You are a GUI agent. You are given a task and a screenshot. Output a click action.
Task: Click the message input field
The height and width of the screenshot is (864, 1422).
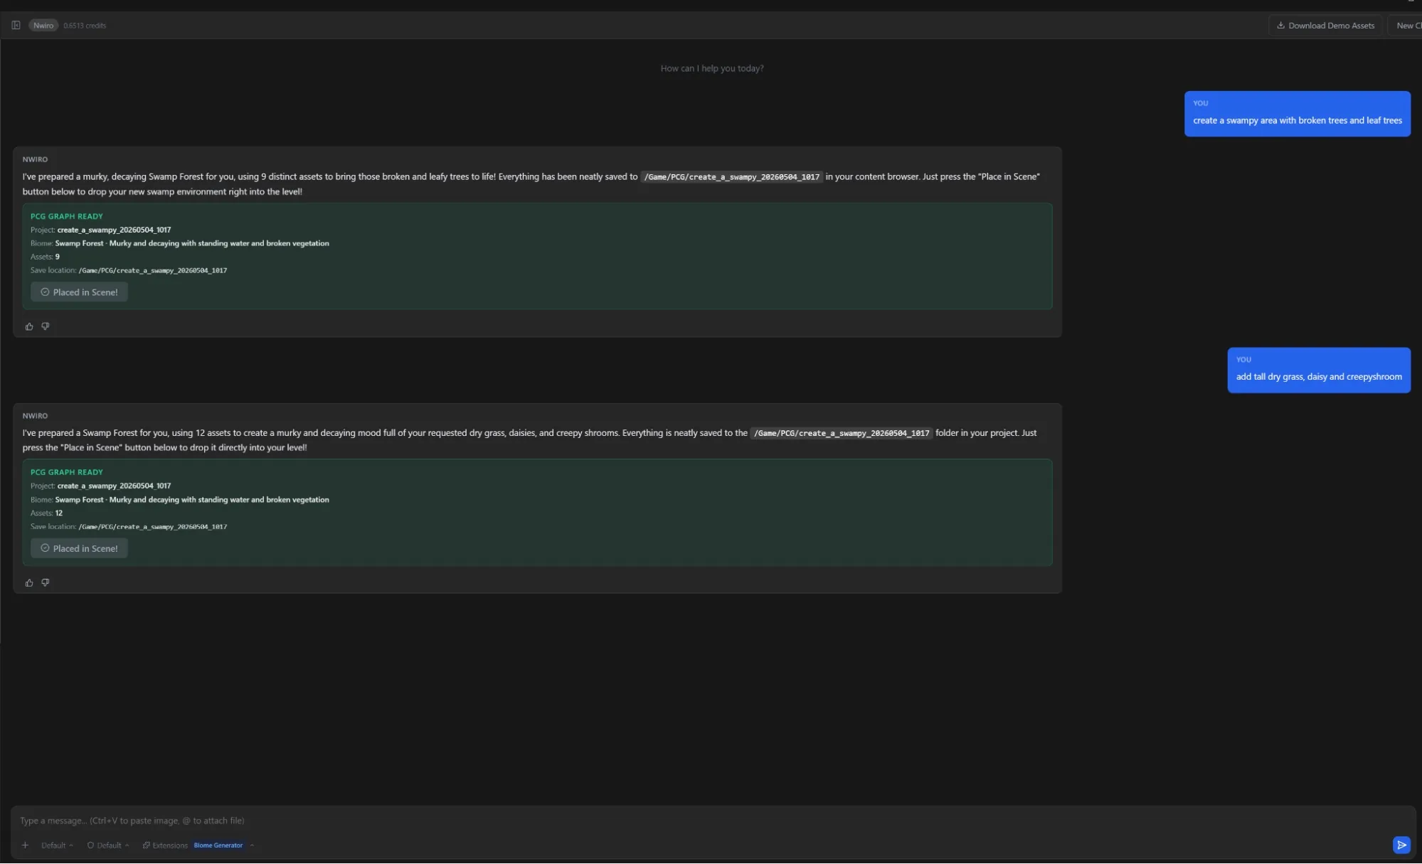click(x=711, y=820)
